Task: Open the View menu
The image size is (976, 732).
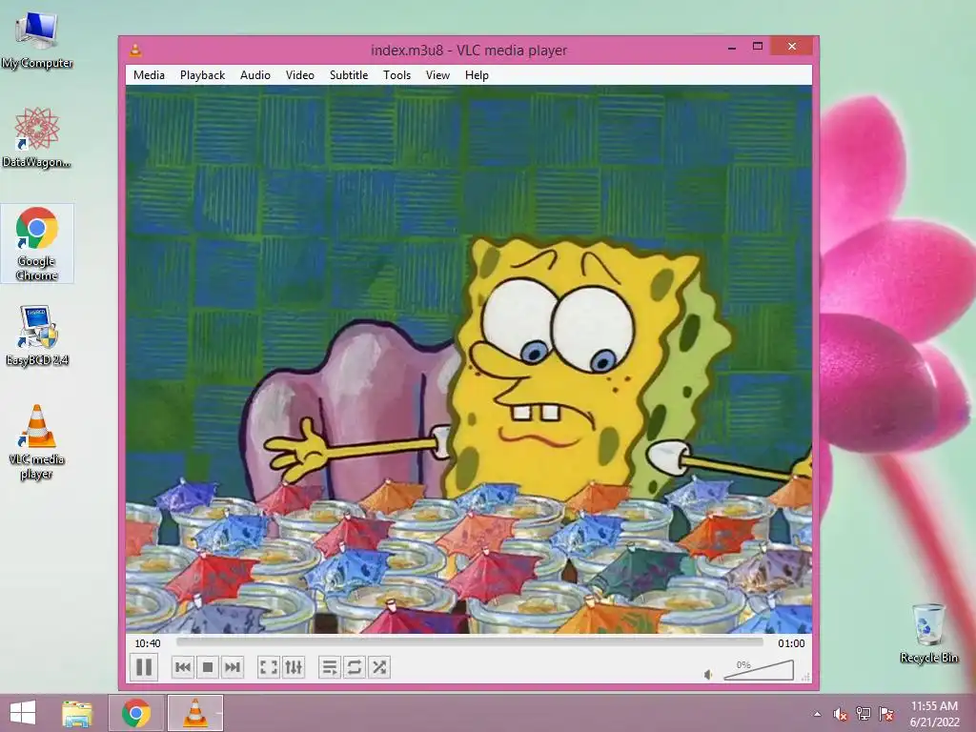Action: [x=437, y=74]
